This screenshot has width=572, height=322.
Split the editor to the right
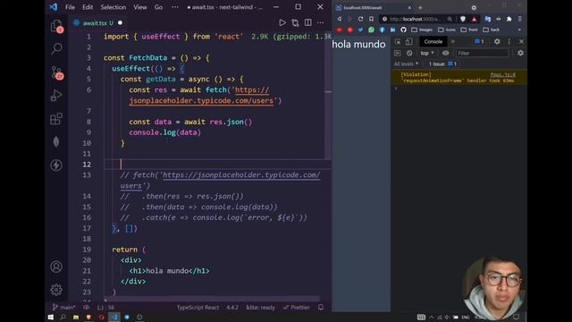(307, 23)
